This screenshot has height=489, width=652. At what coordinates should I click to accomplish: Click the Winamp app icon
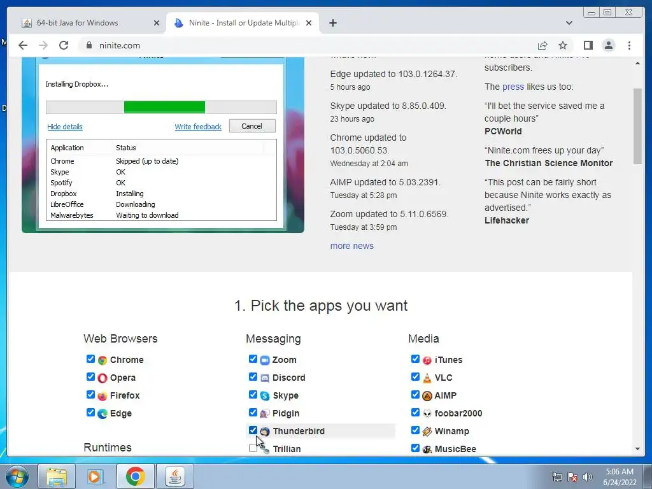tap(427, 432)
